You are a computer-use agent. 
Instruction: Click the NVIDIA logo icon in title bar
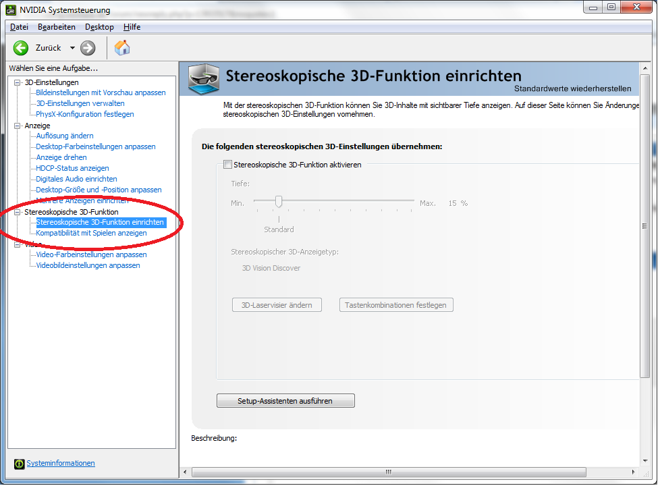point(11,9)
